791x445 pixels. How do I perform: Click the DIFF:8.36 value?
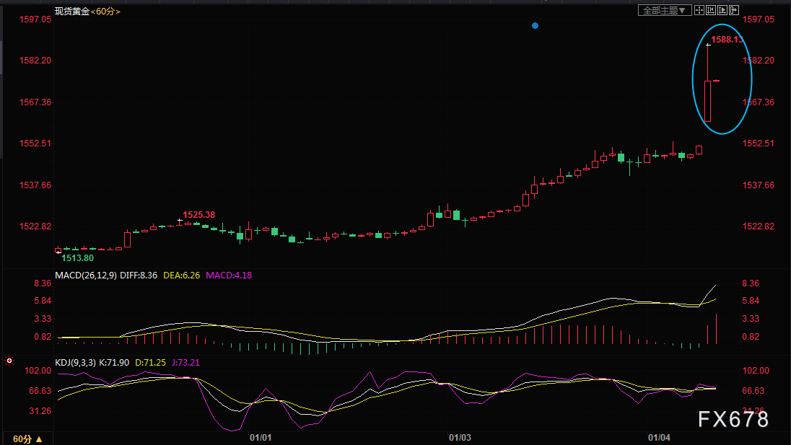[x=139, y=276]
